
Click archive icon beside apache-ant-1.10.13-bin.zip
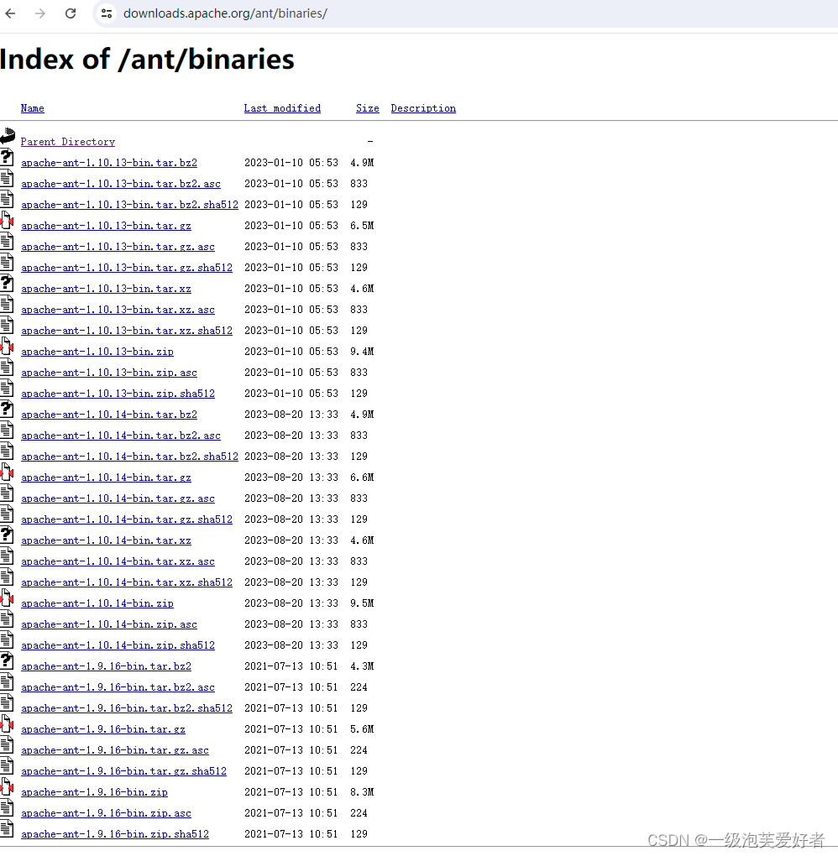coord(7,347)
